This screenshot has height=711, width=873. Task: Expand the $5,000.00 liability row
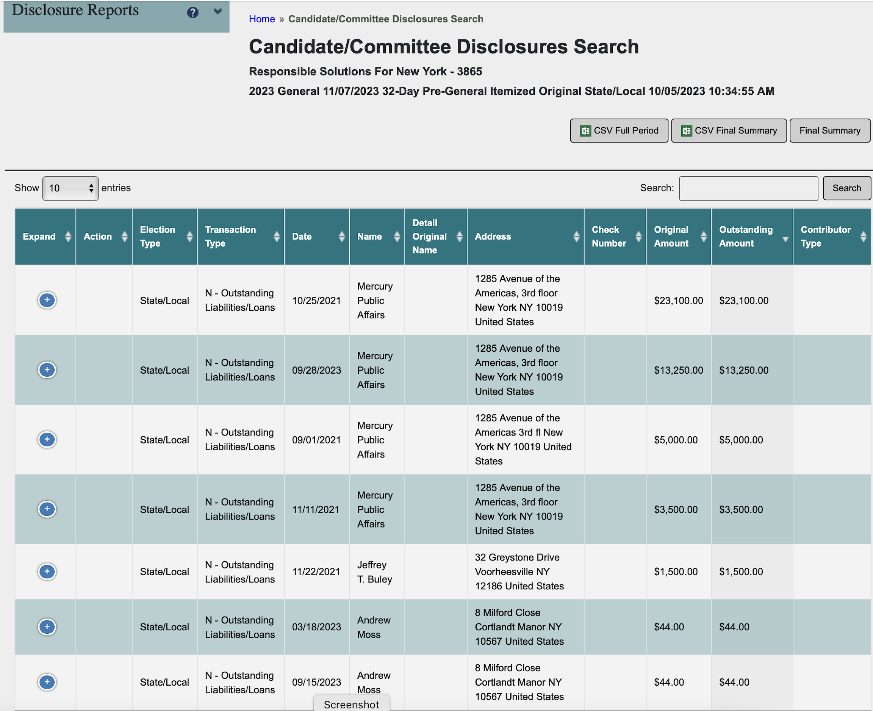(x=47, y=440)
